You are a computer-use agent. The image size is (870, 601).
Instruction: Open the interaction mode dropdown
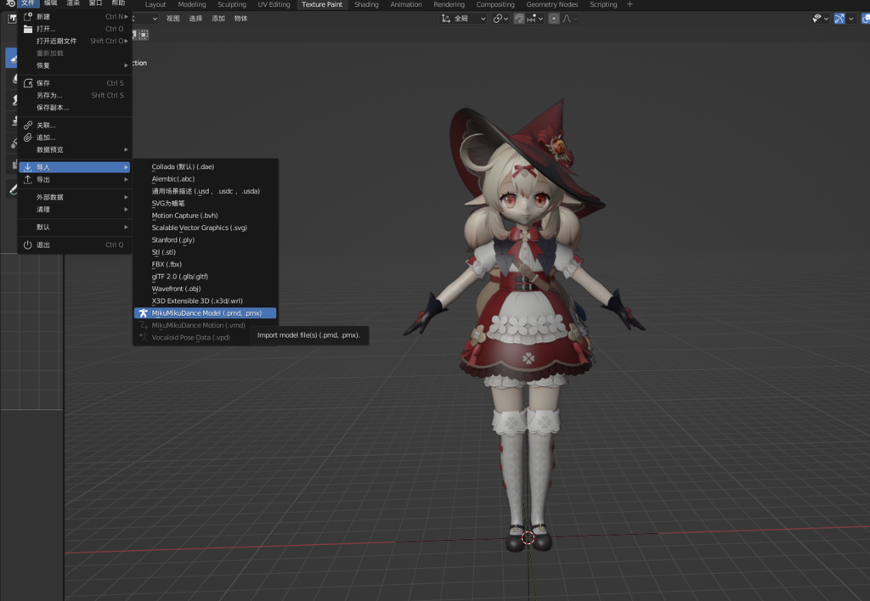[x=145, y=19]
